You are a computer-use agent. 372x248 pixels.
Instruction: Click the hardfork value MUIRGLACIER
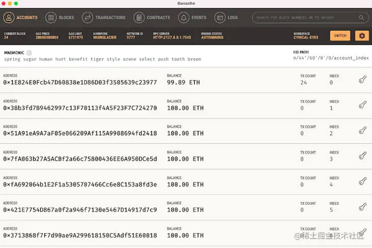(105, 37)
